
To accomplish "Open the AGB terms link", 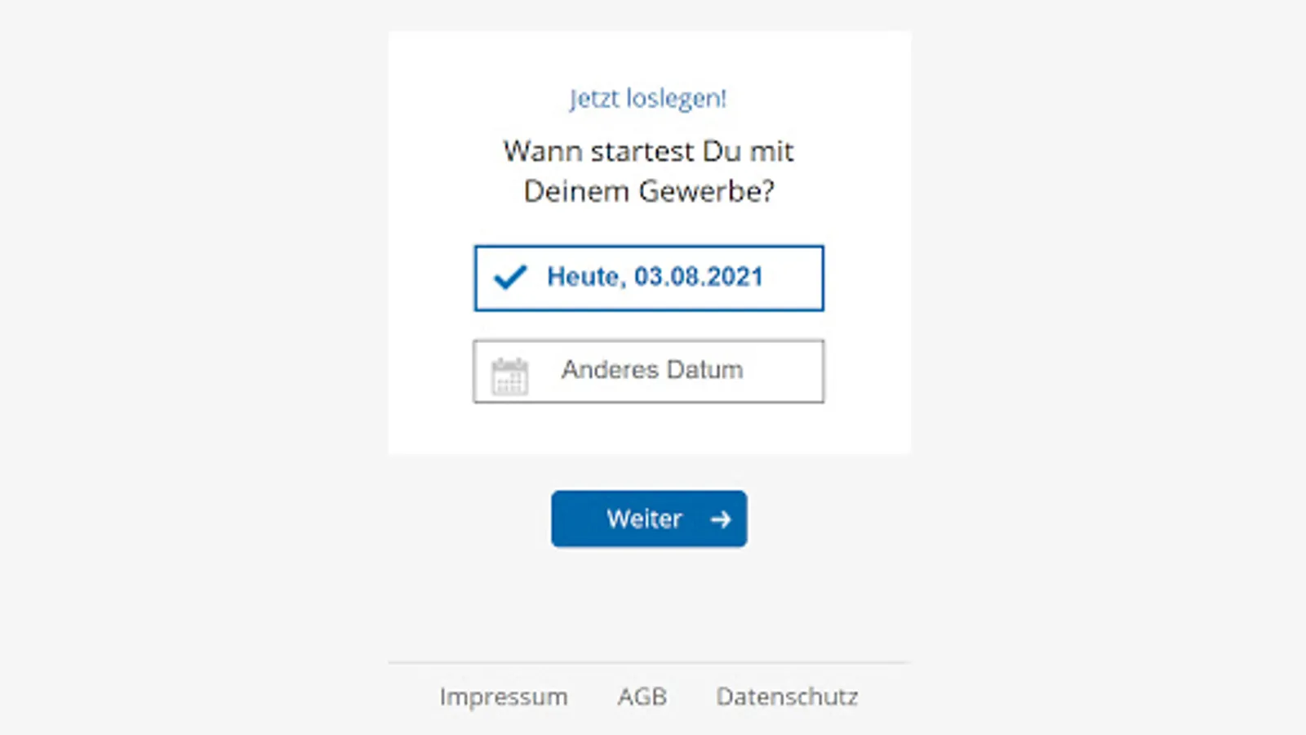I will point(642,697).
